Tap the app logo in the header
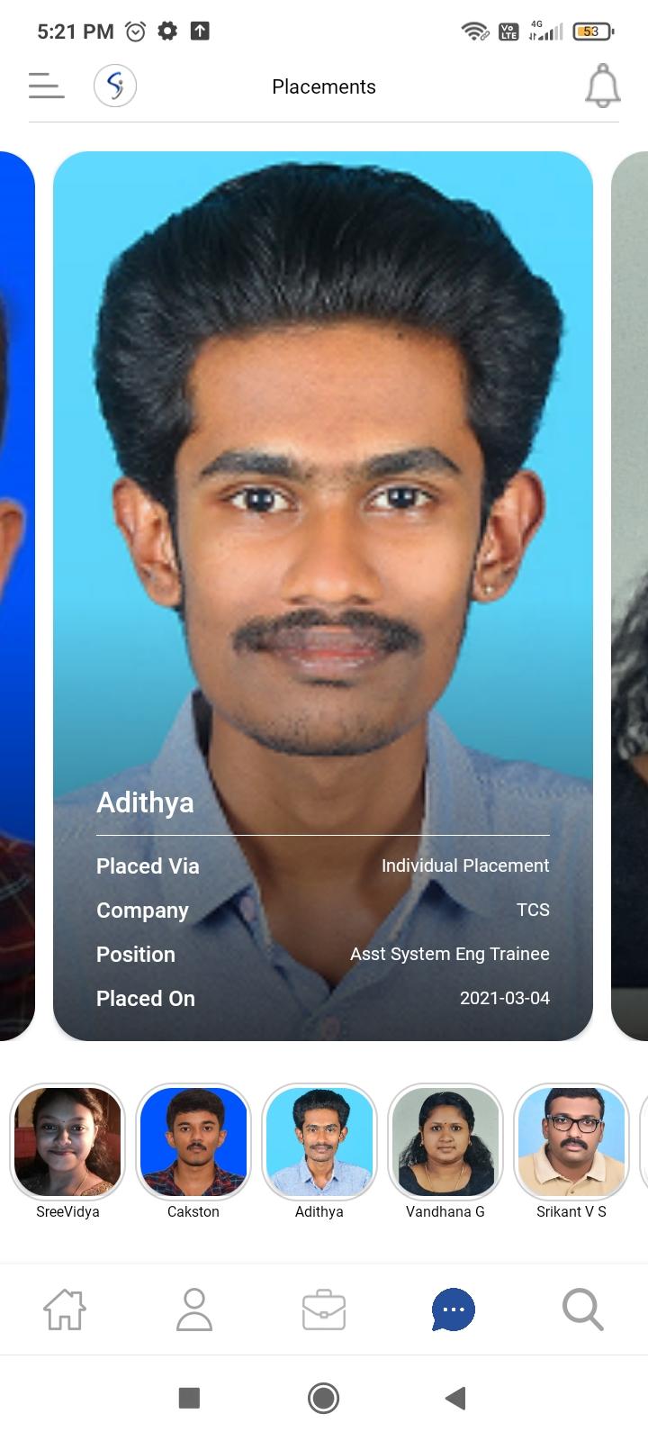This screenshot has height=1441, width=648. coord(115,86)
